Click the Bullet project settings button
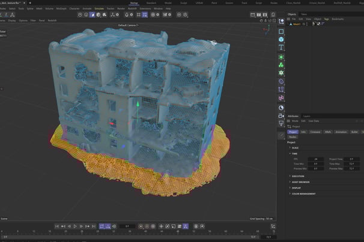Image resolution: width=364 pixels, height=242 pixels. (354, 132)
